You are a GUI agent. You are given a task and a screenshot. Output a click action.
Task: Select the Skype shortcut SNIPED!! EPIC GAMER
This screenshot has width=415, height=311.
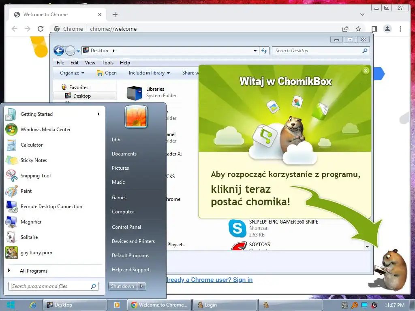(274, 228)
